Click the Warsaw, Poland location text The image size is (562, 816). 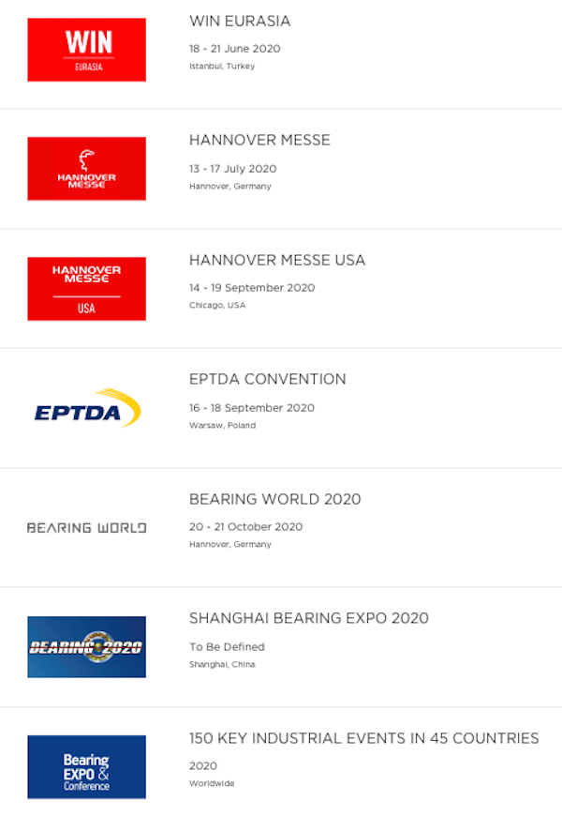click(x=220, y=425)
